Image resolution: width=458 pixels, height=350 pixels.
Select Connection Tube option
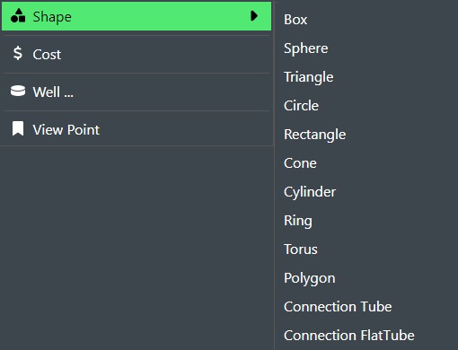(x=338, y=307)
